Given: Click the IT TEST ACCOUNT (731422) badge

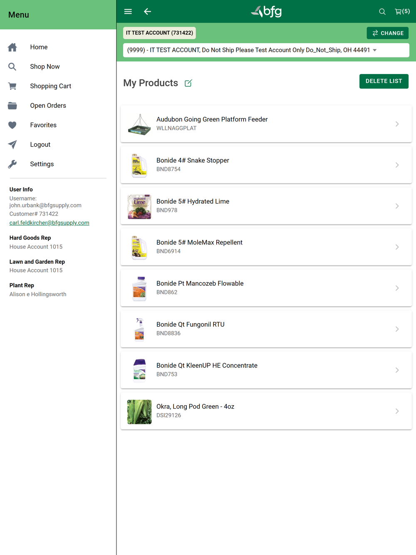Looking at the screenshot, I should tap(159, 33).
